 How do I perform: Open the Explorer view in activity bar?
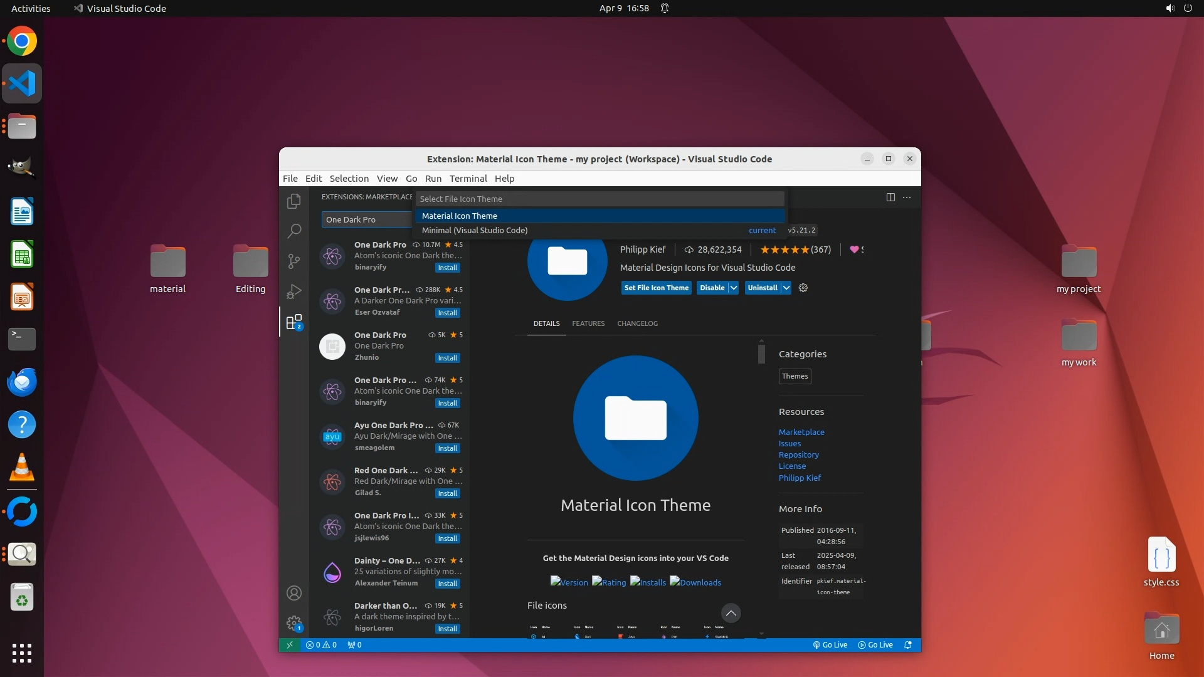[x=294, y=201]
